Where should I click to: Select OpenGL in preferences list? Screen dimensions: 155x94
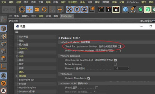coord(23,49)
